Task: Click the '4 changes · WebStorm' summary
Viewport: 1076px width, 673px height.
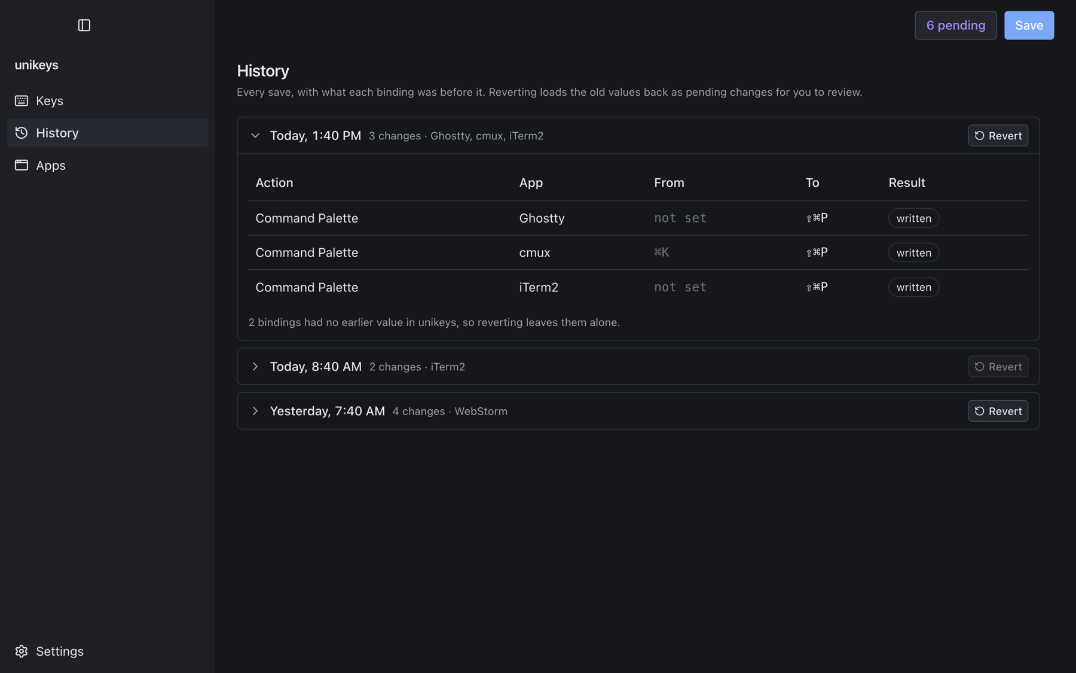Action: click(x=450, y=411)
